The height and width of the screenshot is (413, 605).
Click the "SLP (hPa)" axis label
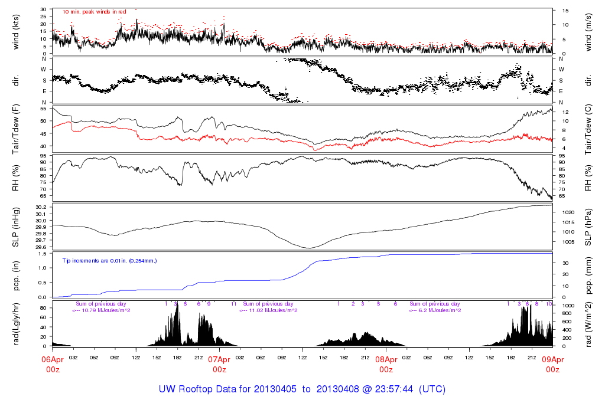(x=588, y=227)
